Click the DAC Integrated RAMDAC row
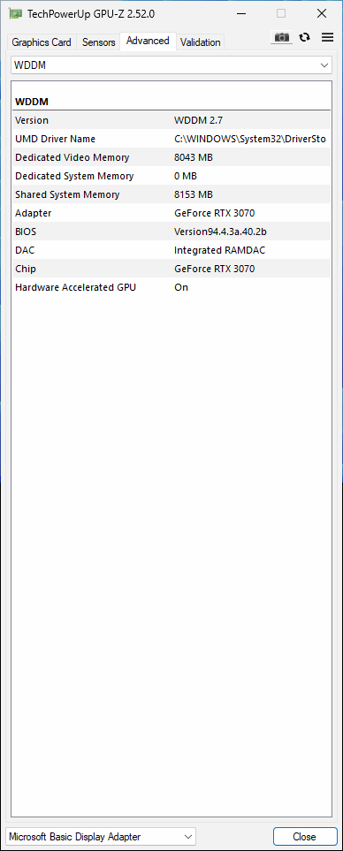 point(171,250)
